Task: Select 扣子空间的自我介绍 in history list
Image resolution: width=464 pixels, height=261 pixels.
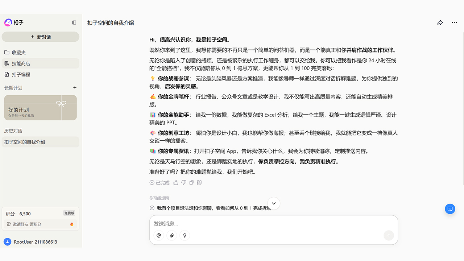Action: (x=41, y=142)
